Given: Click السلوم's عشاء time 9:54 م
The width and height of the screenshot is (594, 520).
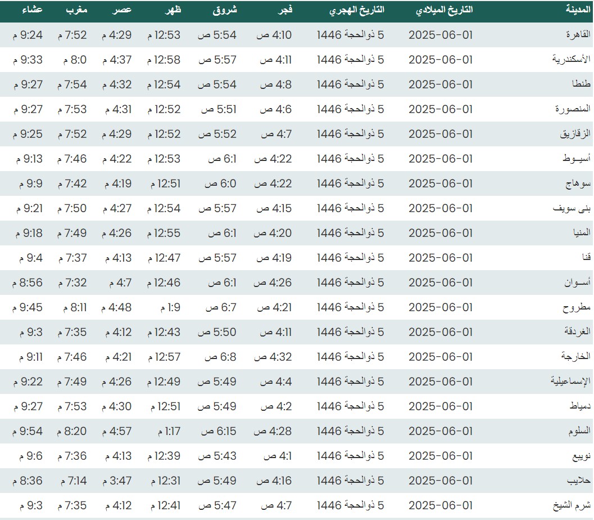Looking at the screenshot, I should click(28, 431).
